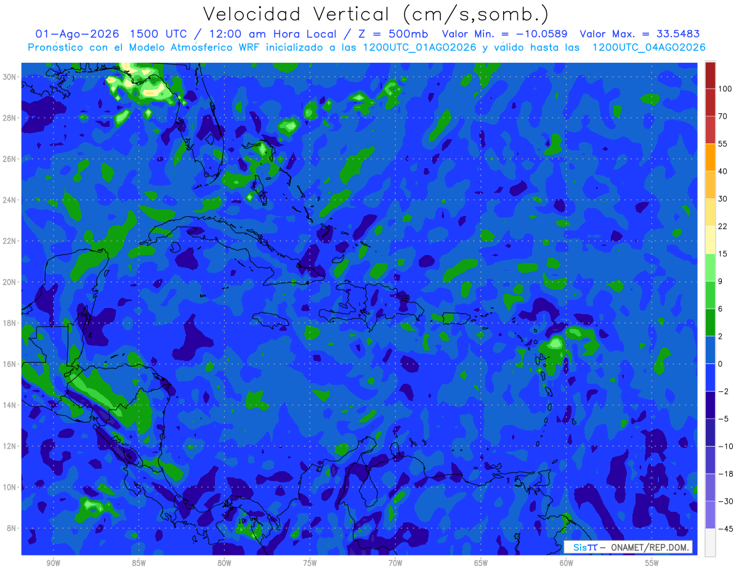Click the title "Velocidad Vertical (cm/s,somb.)"

(376, 14)
